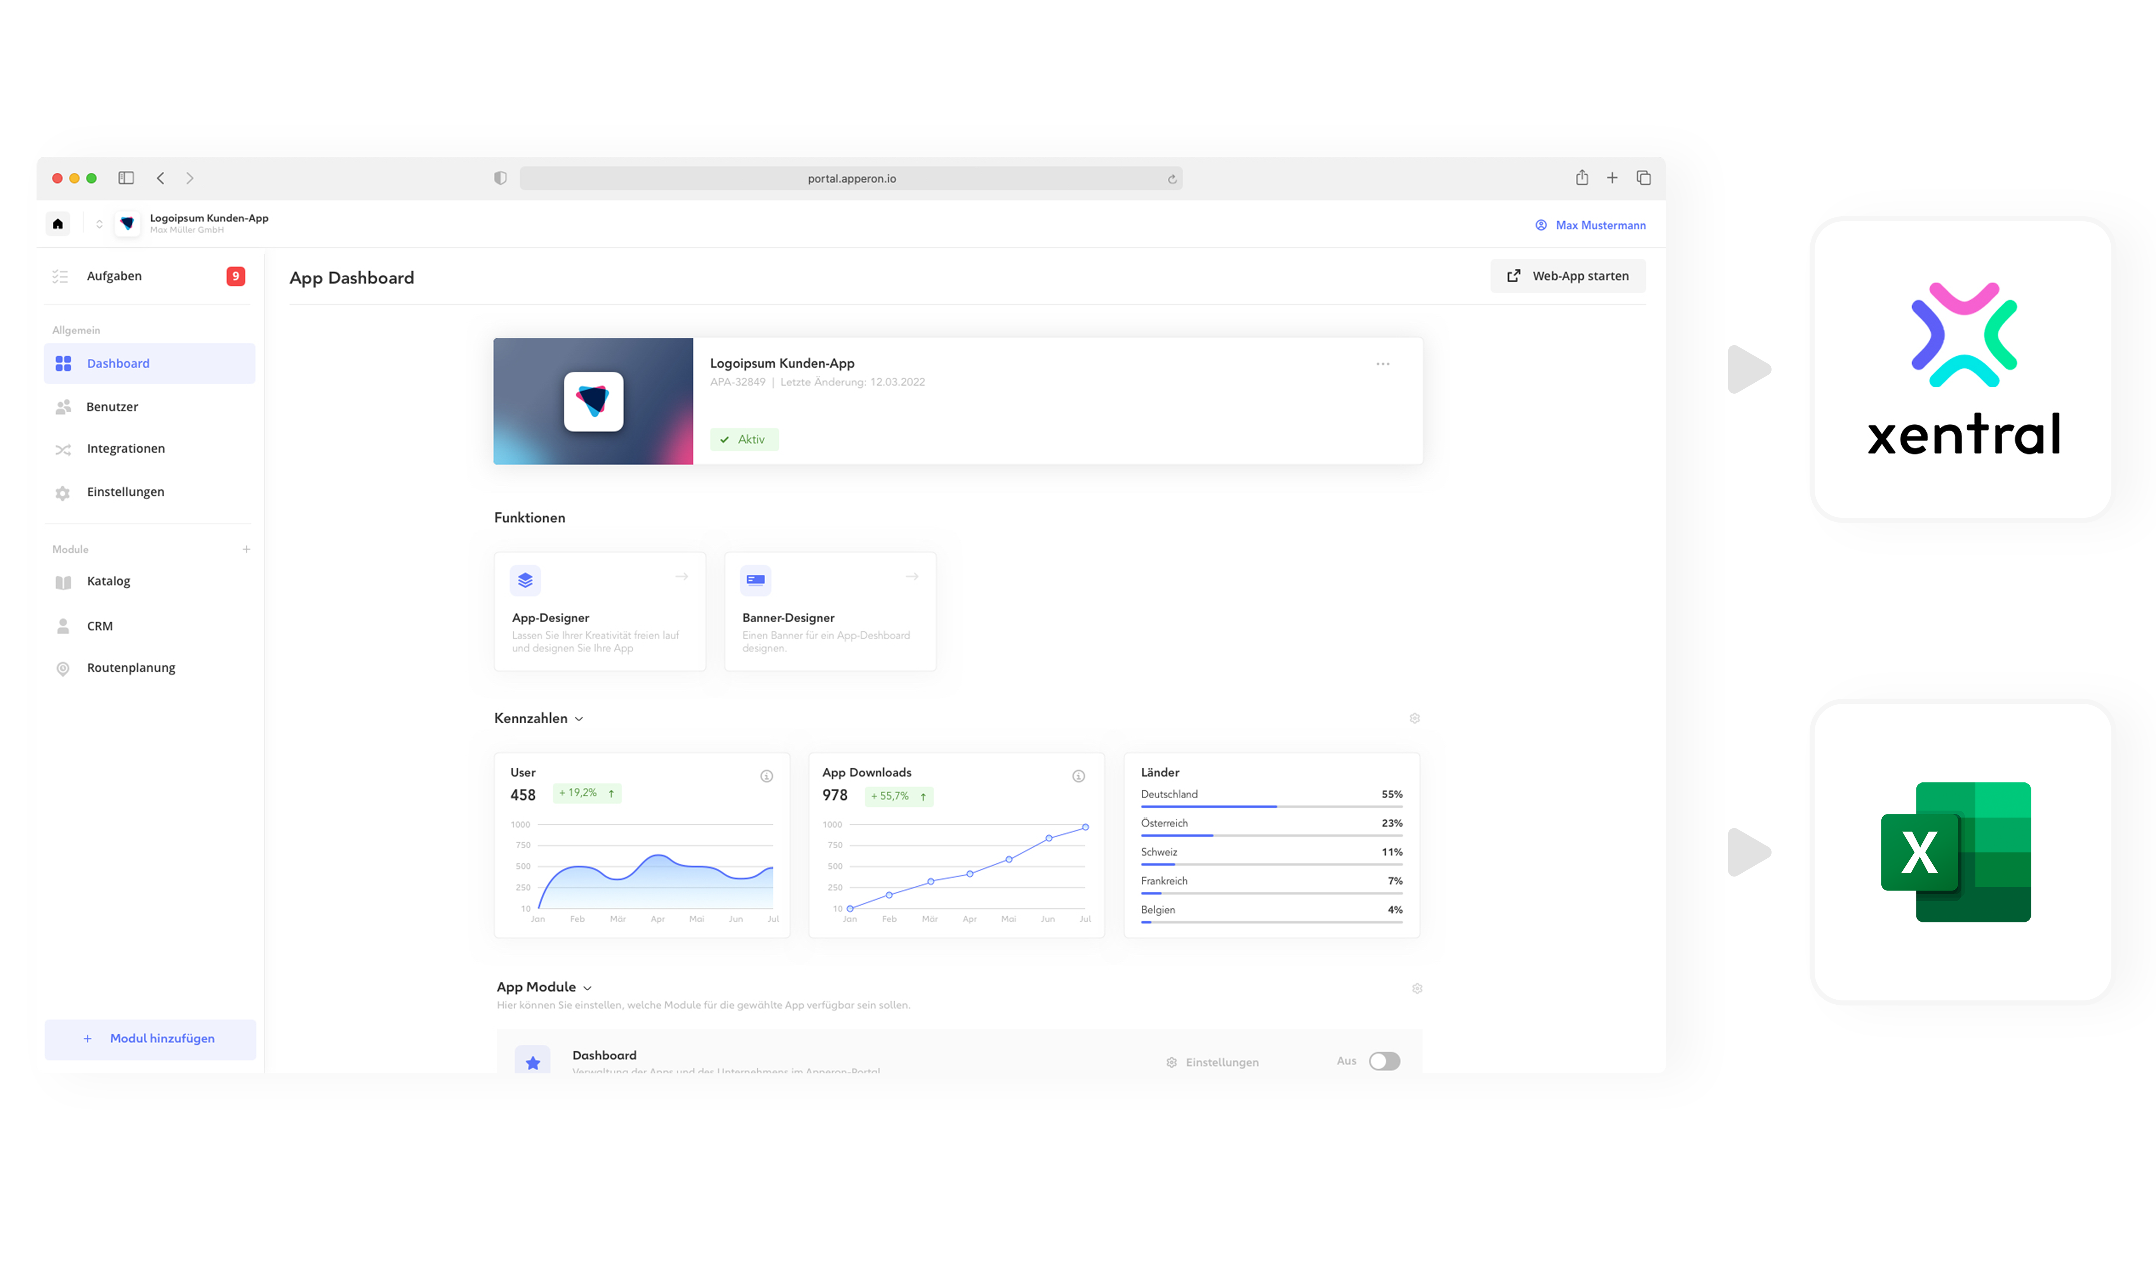Click the Banner-Designer banner icon
Image resolution: width=2156 pixels, height=1264 pixels.
point(755,581)
